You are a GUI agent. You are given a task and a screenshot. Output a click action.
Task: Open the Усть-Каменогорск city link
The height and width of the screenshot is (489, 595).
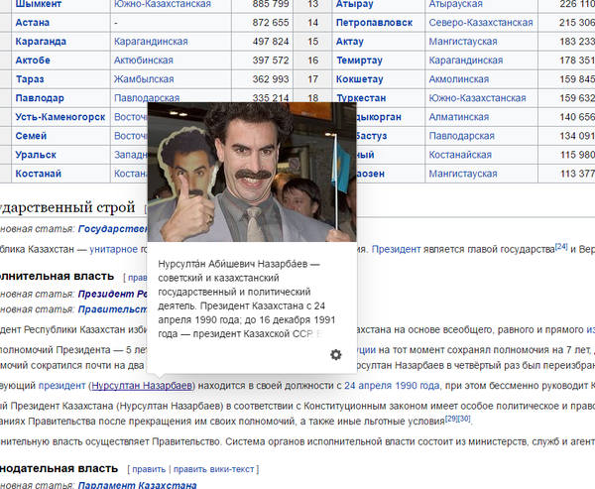(x=59, y=116)
